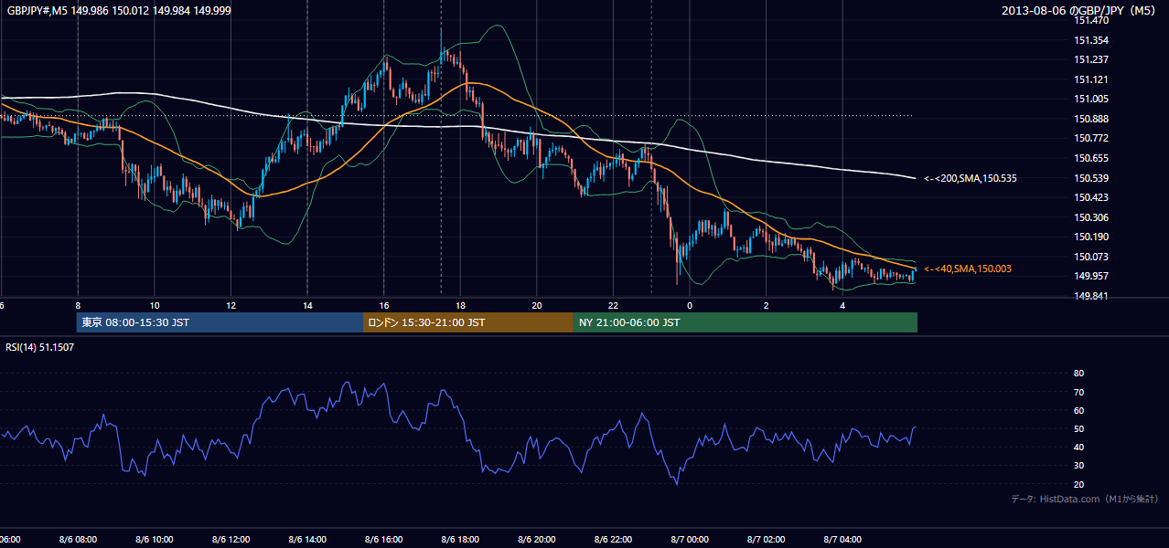Click the 8/6 18:00 bottom time label
Viewport: 1169px width, 548px height.
(x=460, y=540)
